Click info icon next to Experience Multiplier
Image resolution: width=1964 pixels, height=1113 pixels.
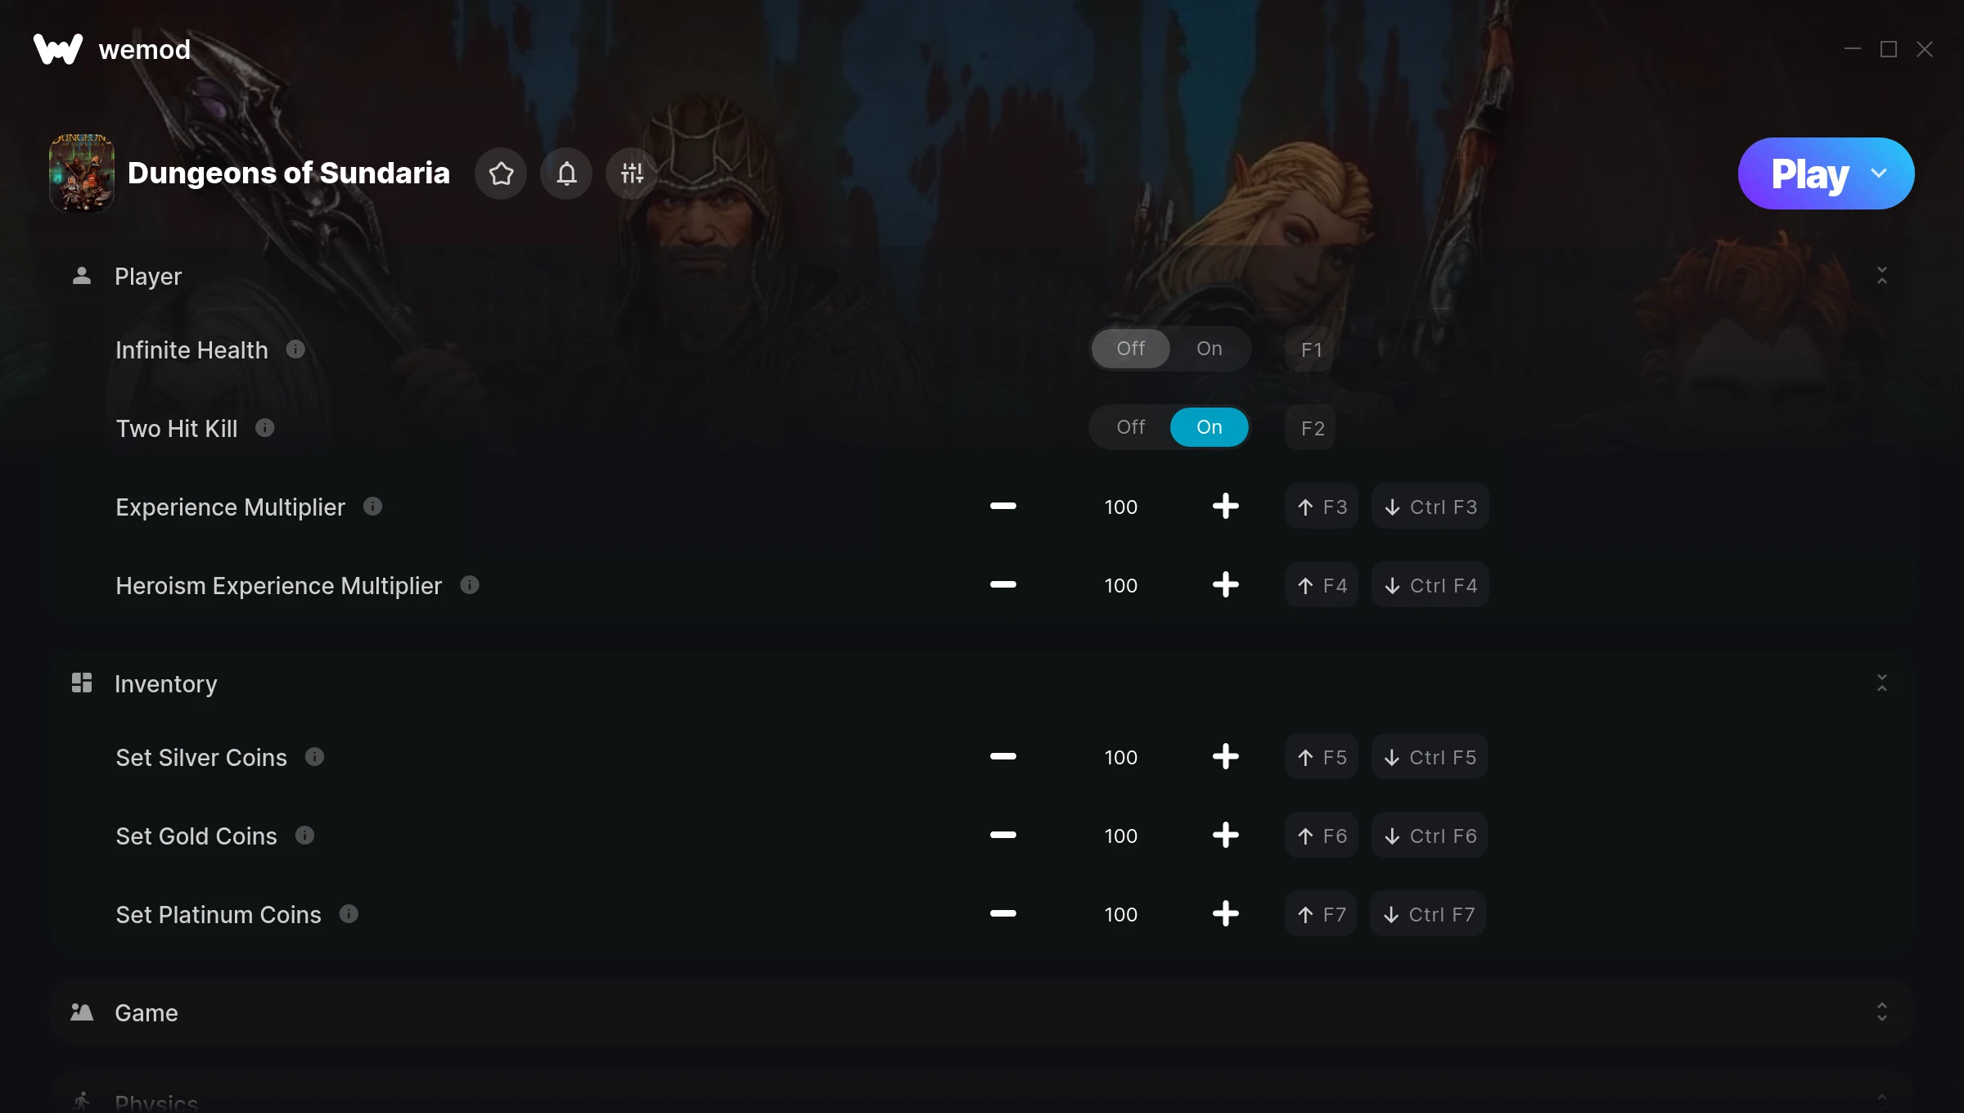(x=372, y=507)
